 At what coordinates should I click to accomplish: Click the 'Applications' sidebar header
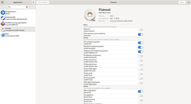click(18, 2)
